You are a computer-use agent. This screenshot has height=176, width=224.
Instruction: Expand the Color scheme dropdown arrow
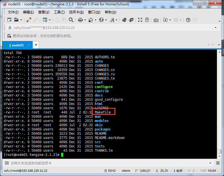coord(95,20)
